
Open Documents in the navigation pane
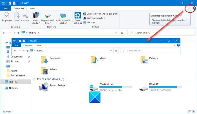click(16, 57)
